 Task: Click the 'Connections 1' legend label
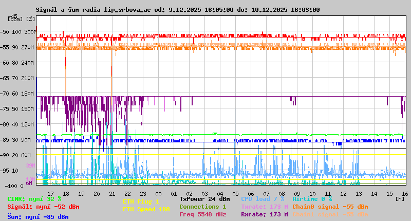point(202,207)
